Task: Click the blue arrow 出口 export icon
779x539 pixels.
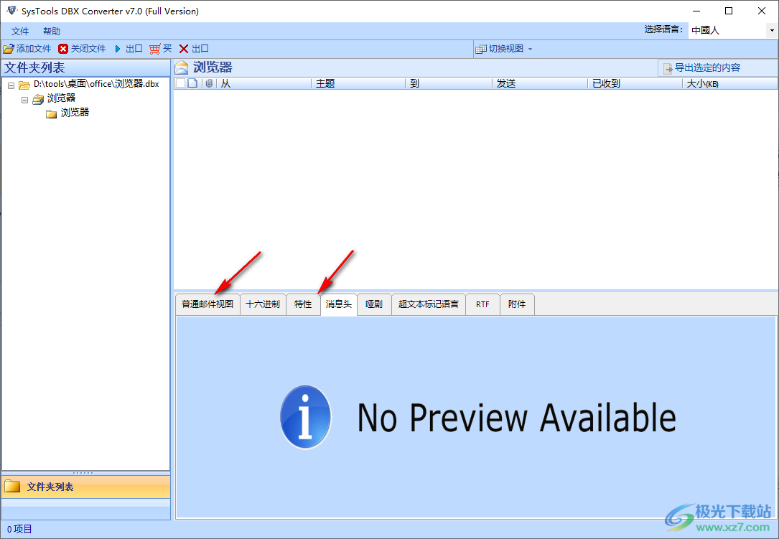Action: click(x=117, y=48)
